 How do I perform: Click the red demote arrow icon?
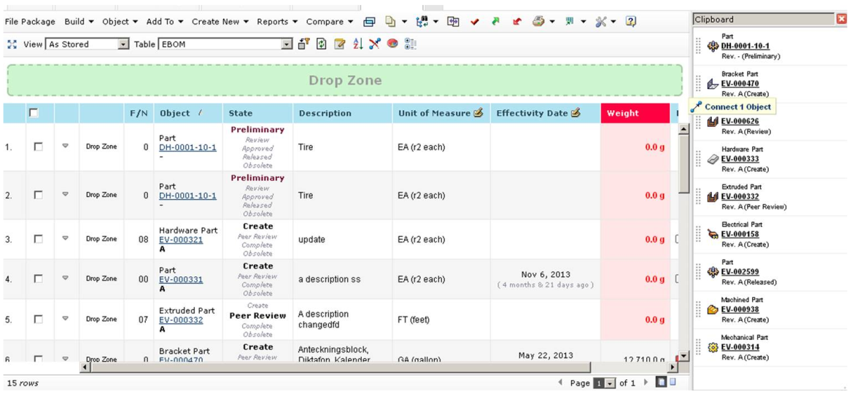[517, 22]
